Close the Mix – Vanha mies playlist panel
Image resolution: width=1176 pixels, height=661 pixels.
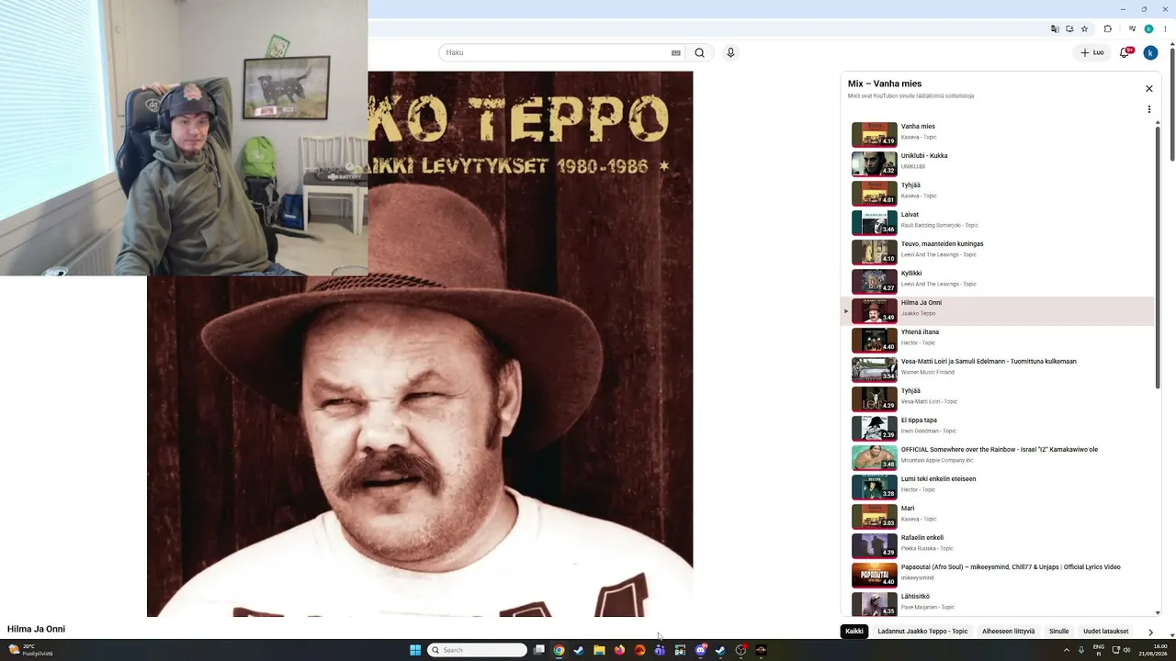[1148, 89]
